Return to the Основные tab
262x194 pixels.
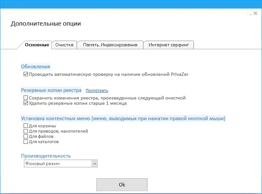36,45
